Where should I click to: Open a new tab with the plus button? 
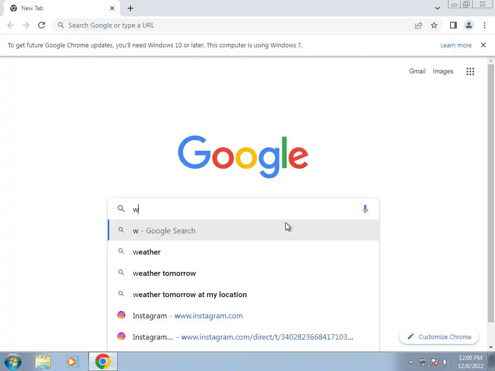(x=131, y=8)
